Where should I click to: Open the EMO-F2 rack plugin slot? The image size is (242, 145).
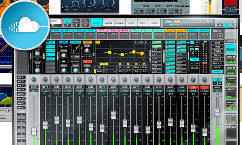[50, 42]
